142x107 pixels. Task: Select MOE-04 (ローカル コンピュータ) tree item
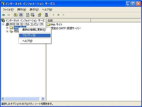coord(27,24)
